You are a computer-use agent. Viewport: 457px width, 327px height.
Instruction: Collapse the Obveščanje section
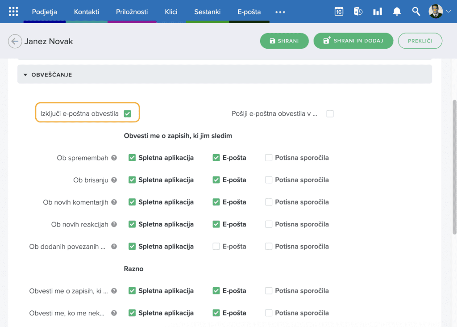(26, 75)
